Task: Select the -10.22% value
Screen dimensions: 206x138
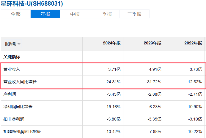Action: [194, 131]
